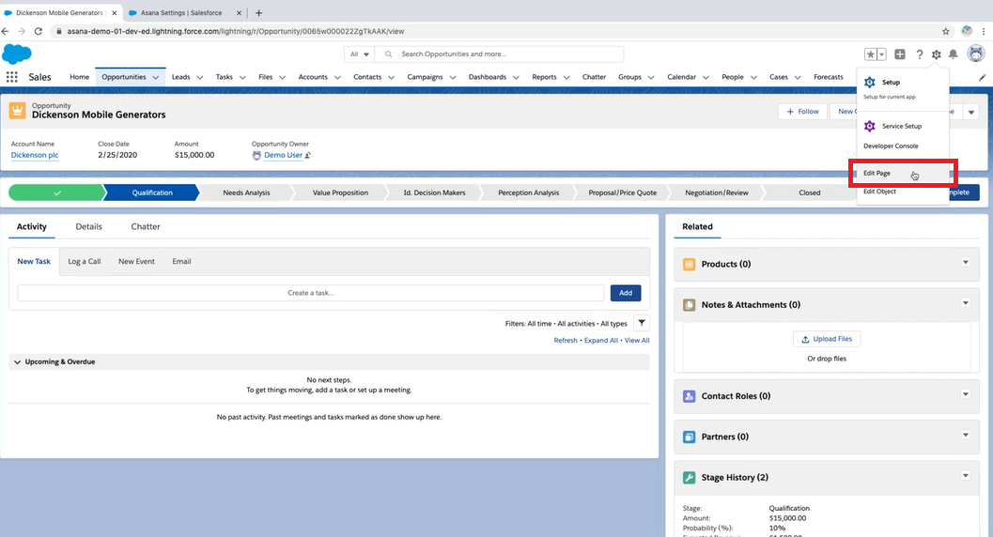This screenshot has width=993, height=537.
Task: Open the Favorites list dropdown arrow
Action: click(881, 54)
